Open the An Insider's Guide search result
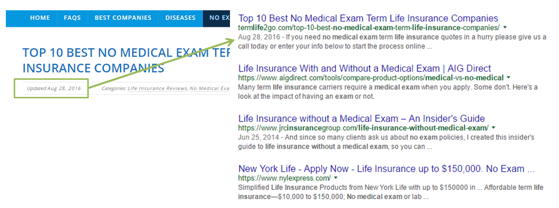The width and height of the screenshot is (559, 208). (x=361, y=118)
